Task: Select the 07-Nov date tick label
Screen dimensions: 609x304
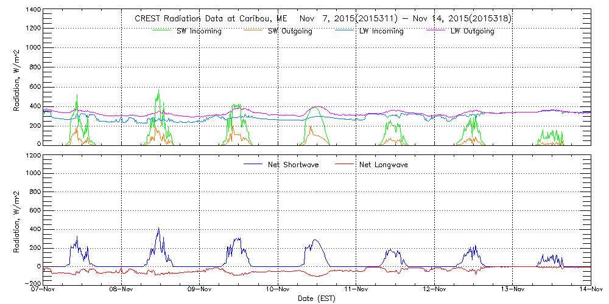Action: click(44, 290)
